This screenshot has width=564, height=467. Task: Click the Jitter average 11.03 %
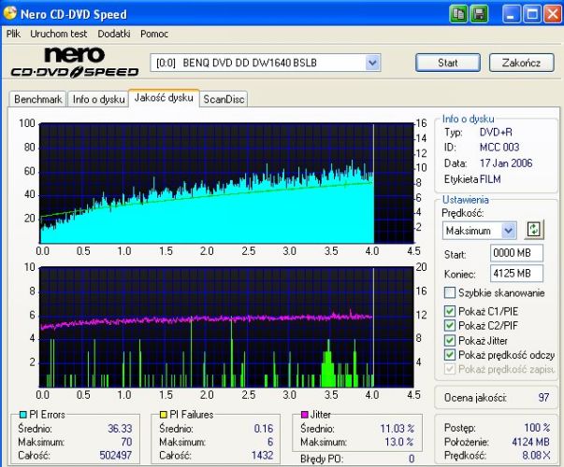click(x=398, y=429)
